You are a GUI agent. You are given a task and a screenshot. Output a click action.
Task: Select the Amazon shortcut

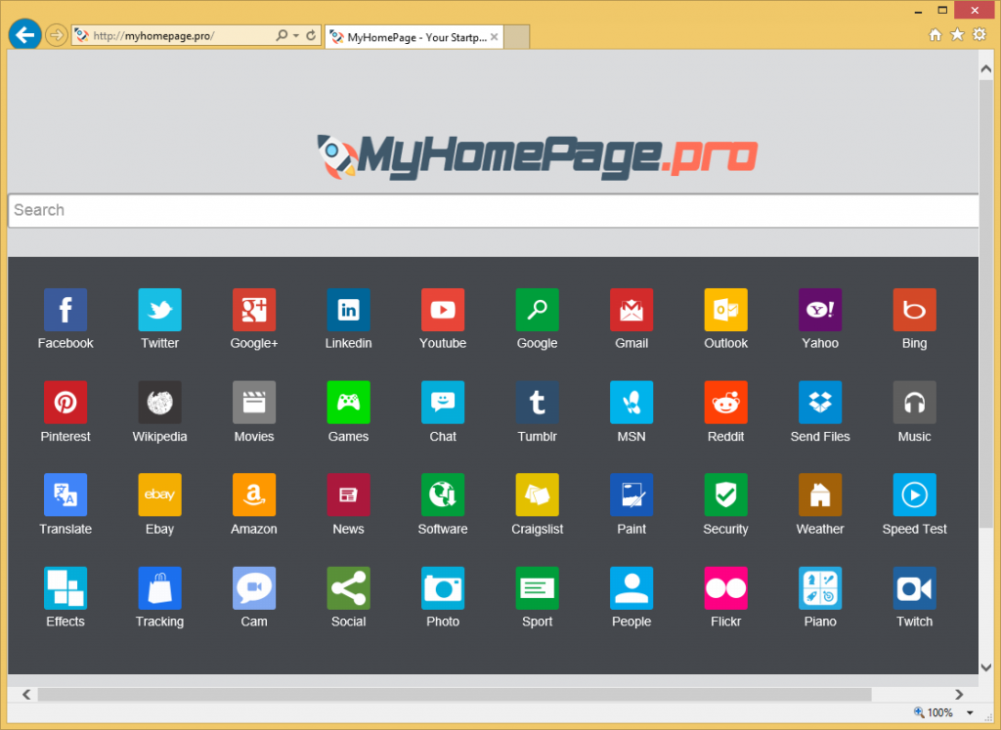pos(254,495)
